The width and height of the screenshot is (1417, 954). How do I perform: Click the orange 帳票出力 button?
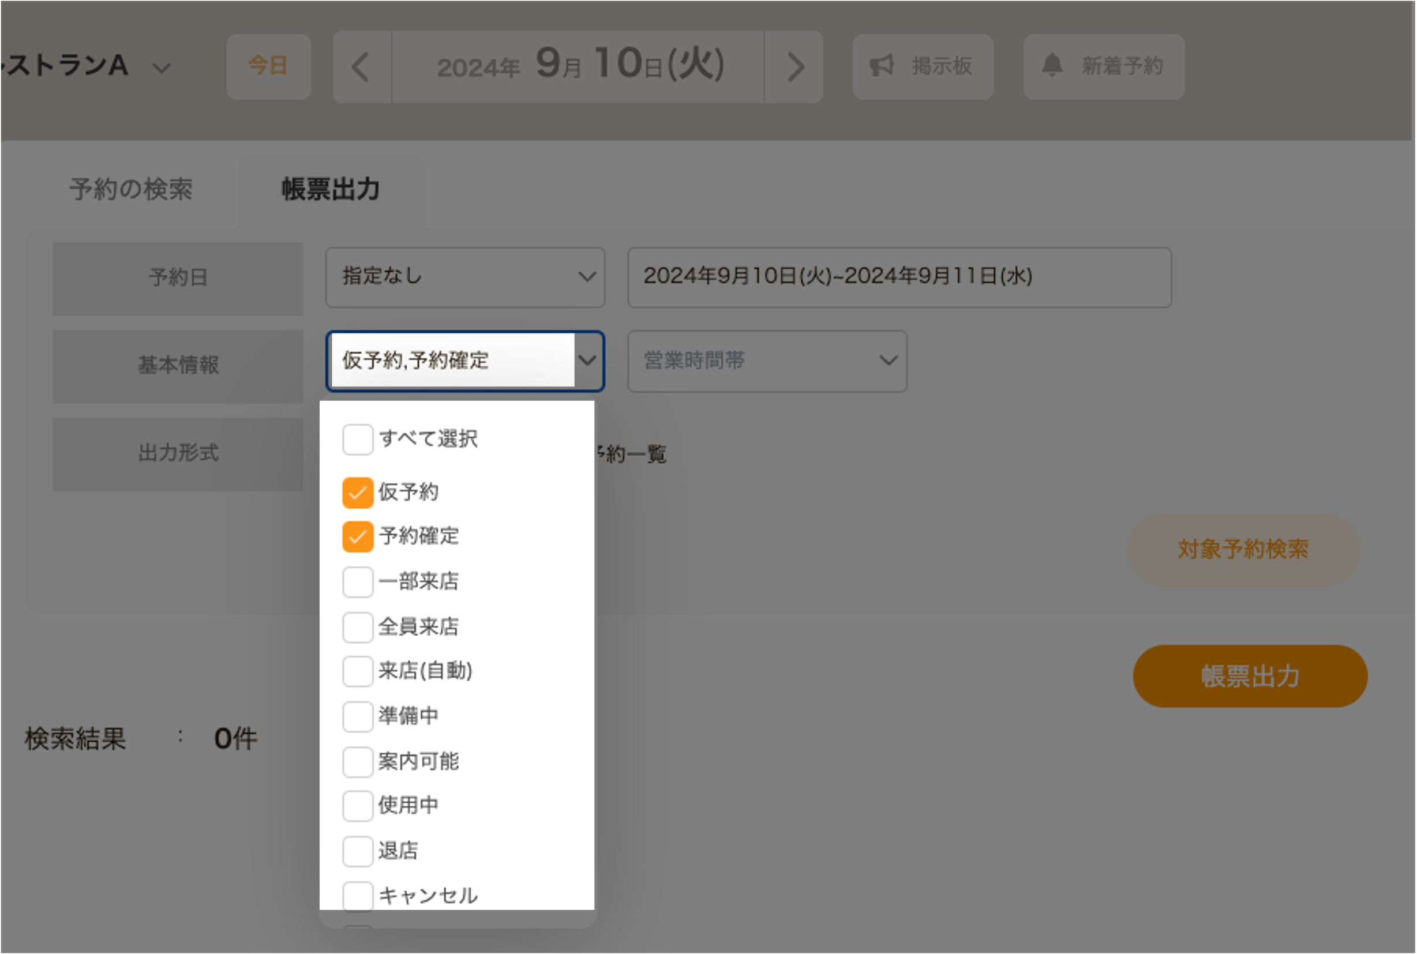(x=1251, y=677)
